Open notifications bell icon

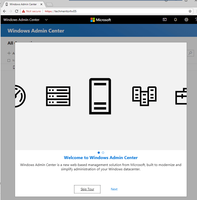(176, 19)
